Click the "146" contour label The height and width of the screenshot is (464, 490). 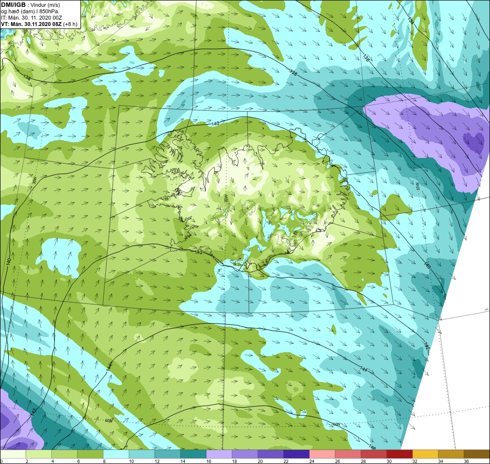[x=372, y=447]
